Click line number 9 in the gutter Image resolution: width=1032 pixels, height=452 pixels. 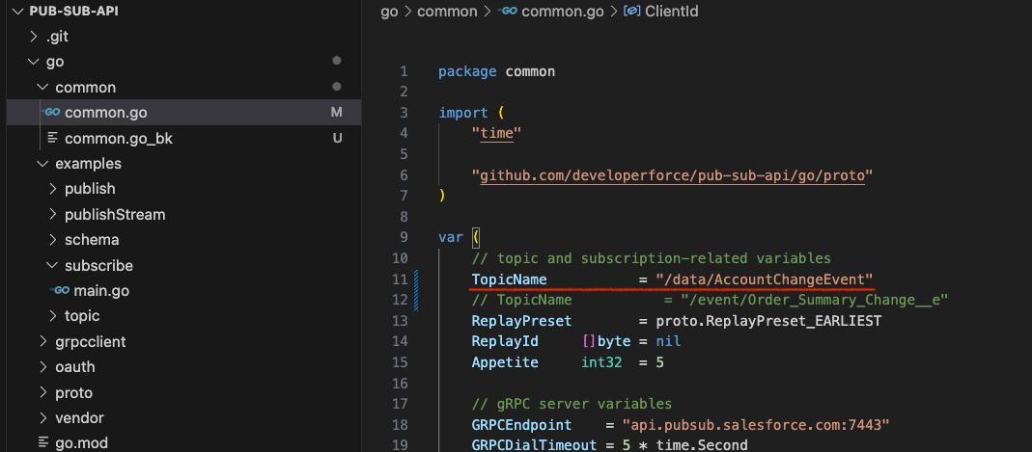tap(404, 237)
